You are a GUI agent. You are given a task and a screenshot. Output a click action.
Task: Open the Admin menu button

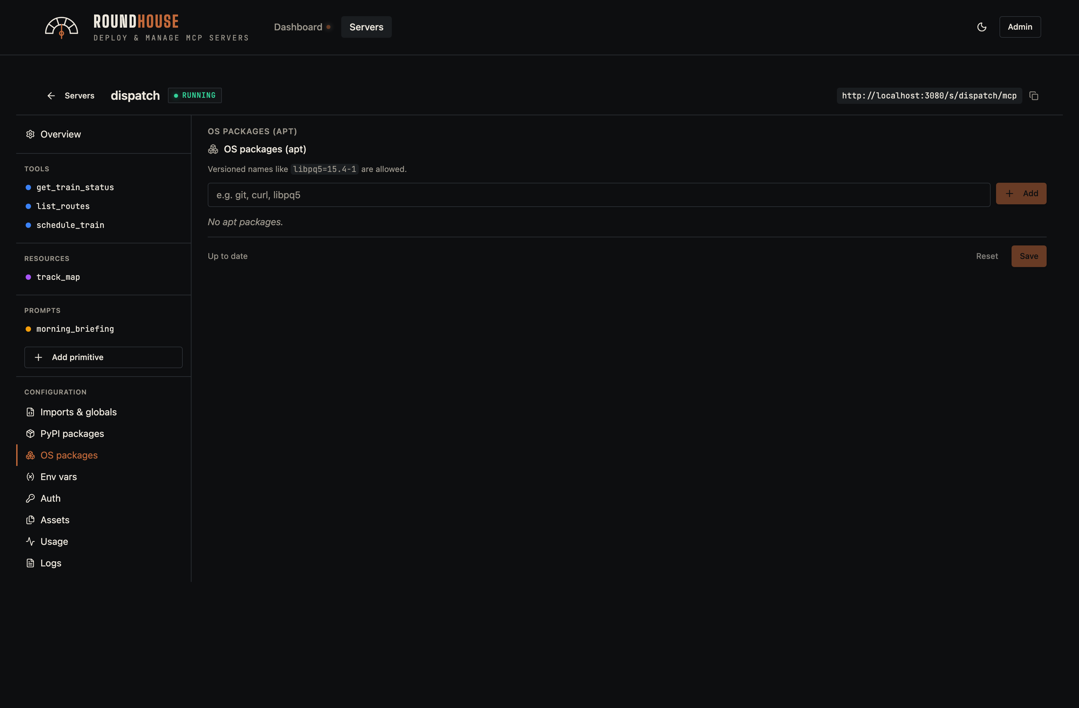click(x=1020, y=27)
